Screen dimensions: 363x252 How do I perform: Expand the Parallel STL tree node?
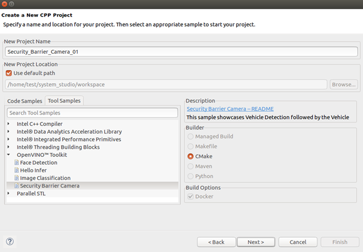pos(9,193)
